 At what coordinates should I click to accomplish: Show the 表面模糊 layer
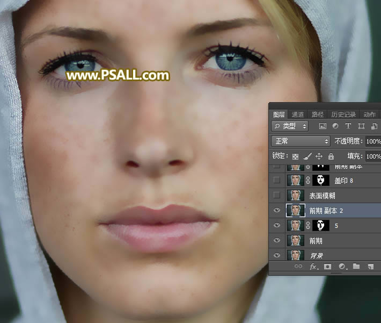click(x=277, y=195)
